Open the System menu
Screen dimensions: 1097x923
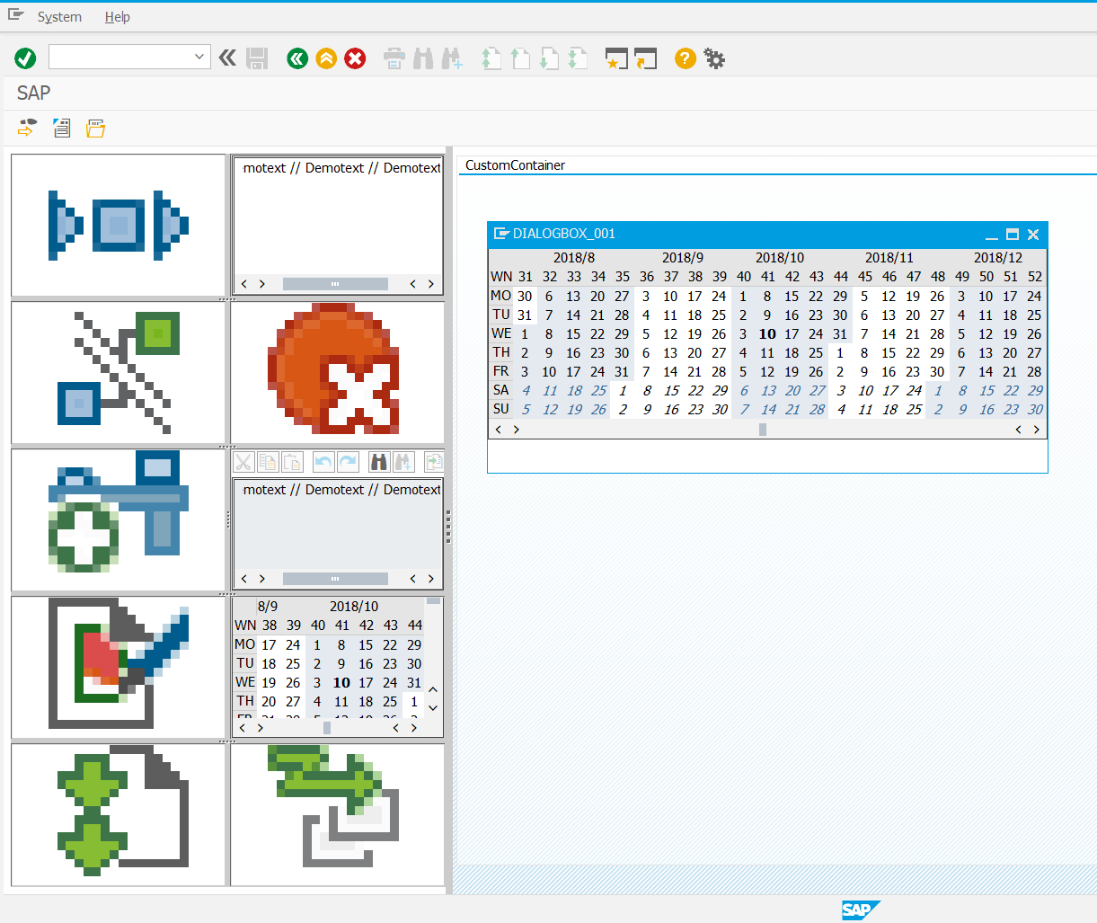[x=59, y=17]
